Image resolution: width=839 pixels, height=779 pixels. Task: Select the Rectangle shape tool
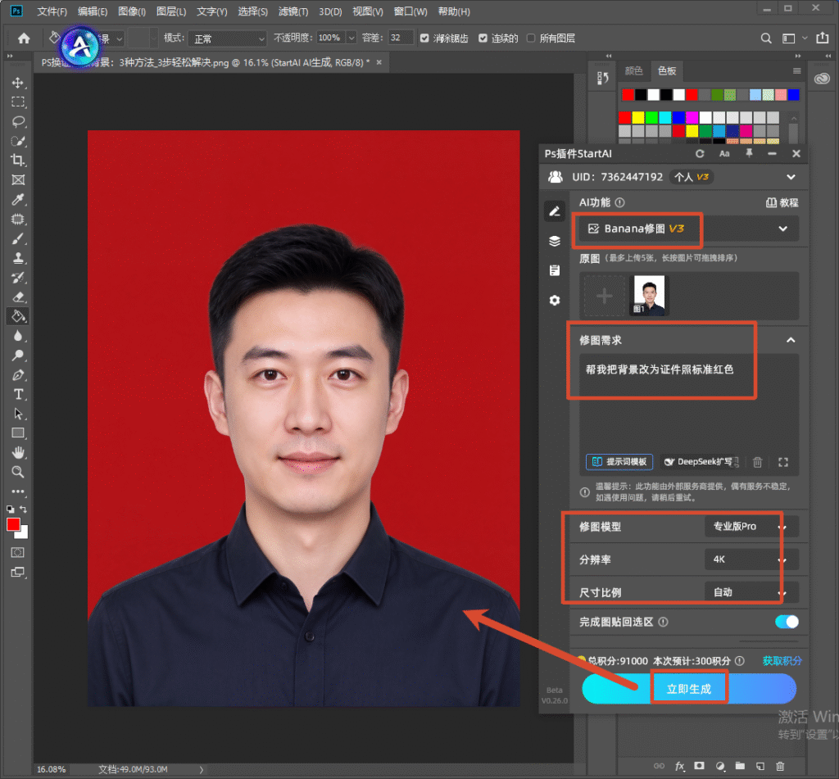coord(18,433)
